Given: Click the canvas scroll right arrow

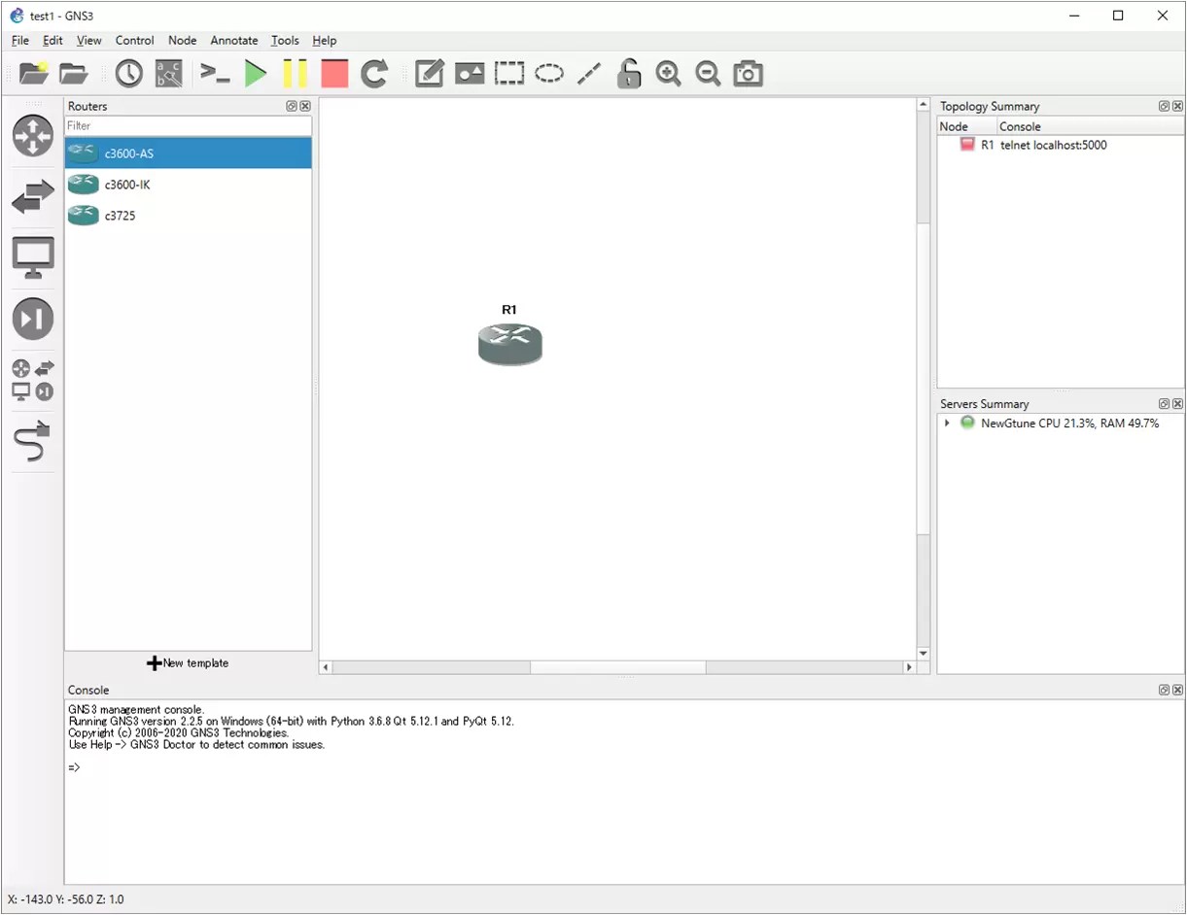Looking at the screenshot, I should (x=910, y=667).
